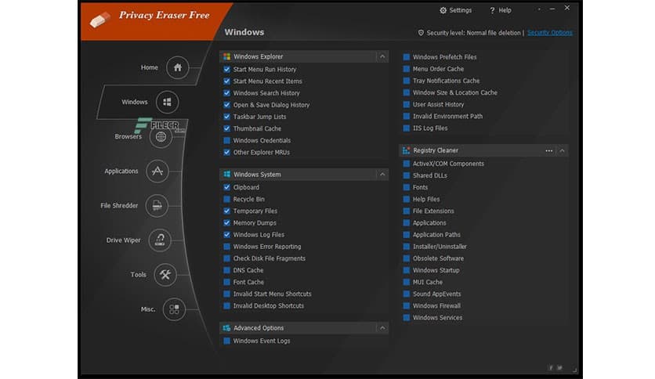This screenshot has width=655, height=379.
Task: Click Windows Startup label
Action: pos(436,270)
